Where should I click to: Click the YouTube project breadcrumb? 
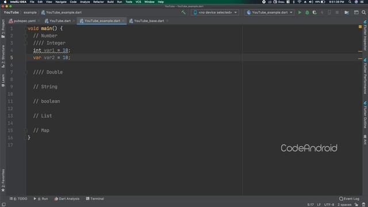pos(11,12)
